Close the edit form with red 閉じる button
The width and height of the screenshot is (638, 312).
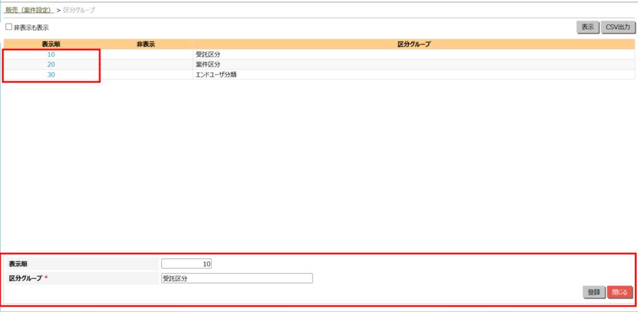tap(620, 292)
